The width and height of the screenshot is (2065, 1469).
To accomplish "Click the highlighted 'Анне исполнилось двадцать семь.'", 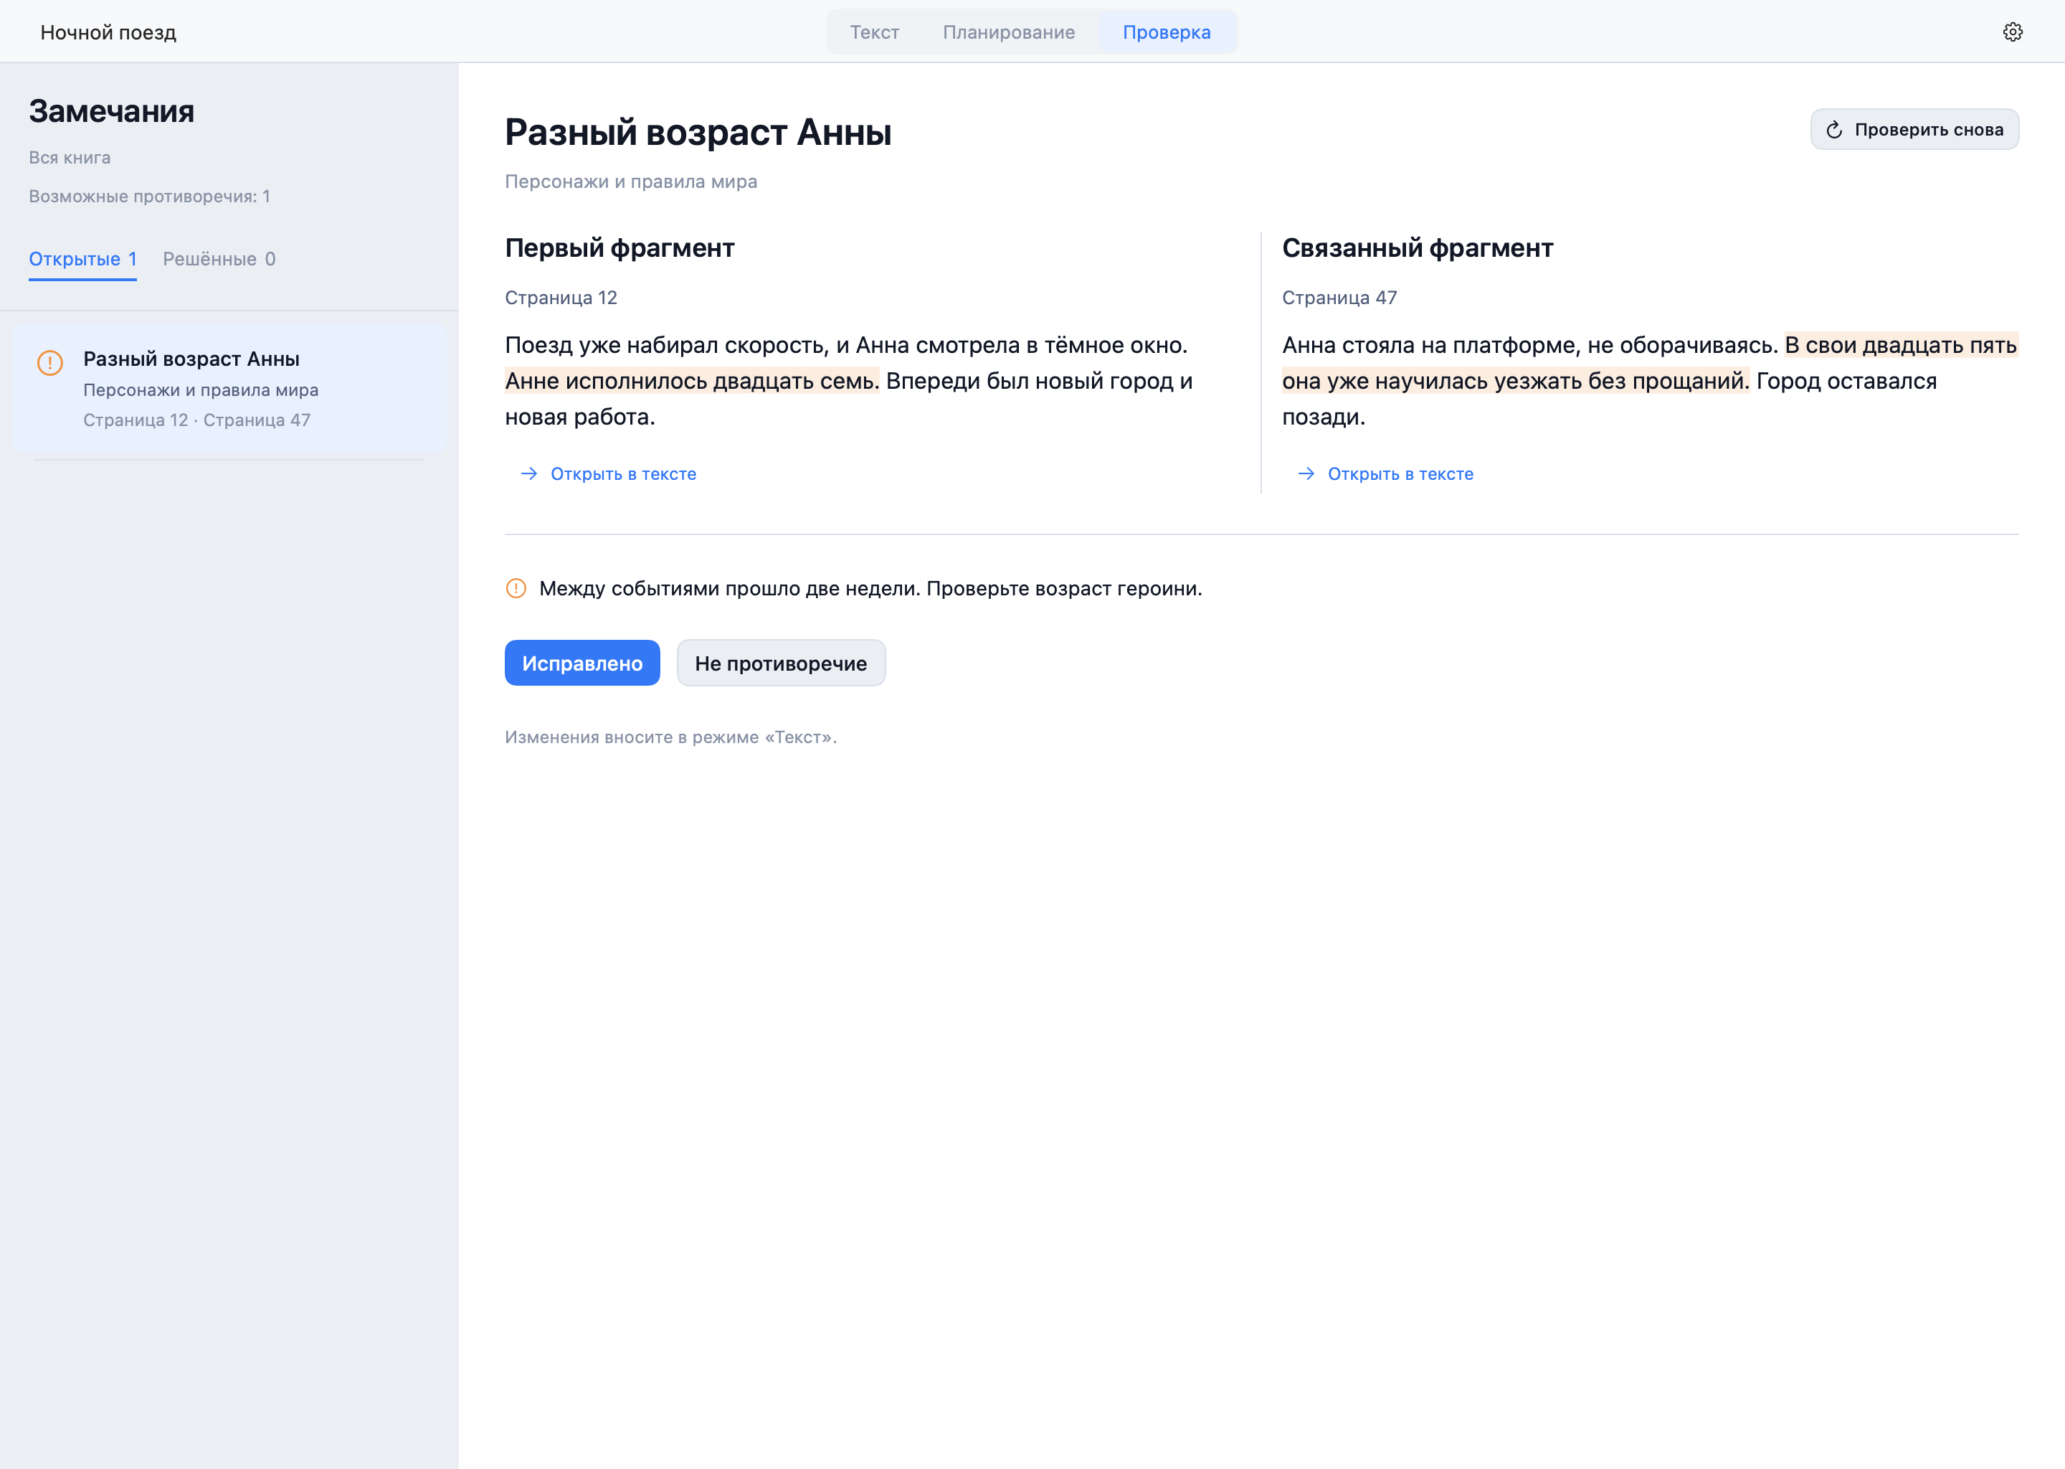I will click(692, 381).
